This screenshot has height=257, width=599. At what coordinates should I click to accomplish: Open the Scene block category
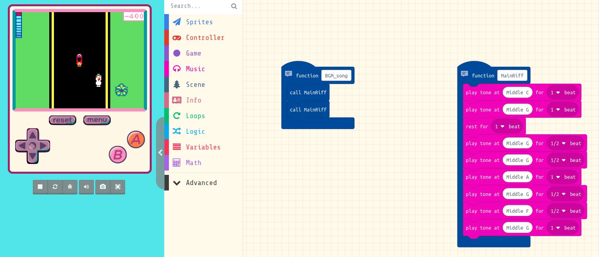(x=195, y=84)
